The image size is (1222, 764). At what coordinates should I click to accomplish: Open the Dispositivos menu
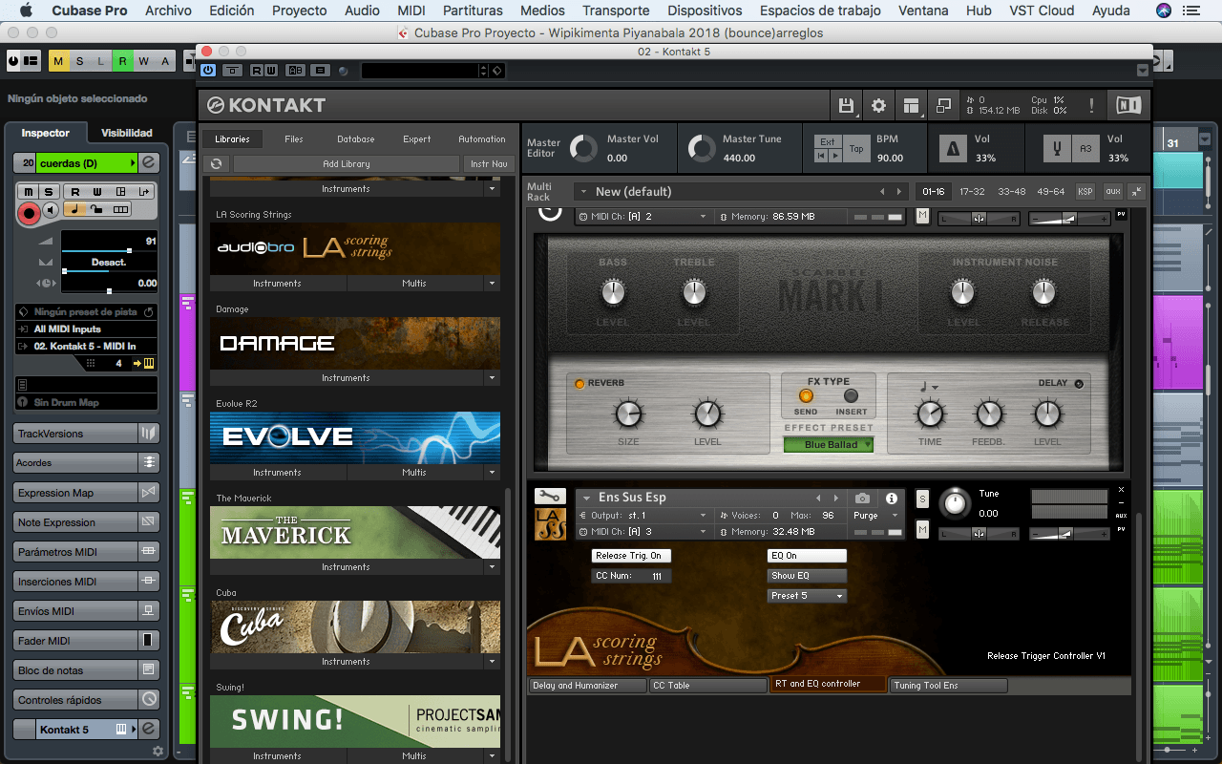705,11
